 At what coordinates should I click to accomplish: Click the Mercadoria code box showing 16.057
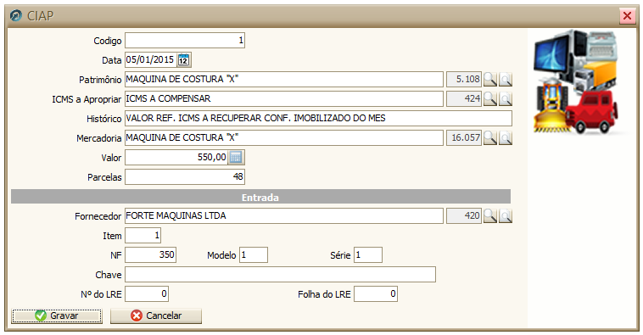point(464,137)
